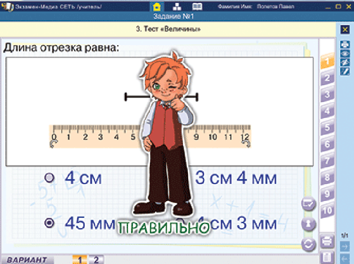Click the round refresh arrows button
354x264 pixels.
pyautogui.click(x=308, y=244)
